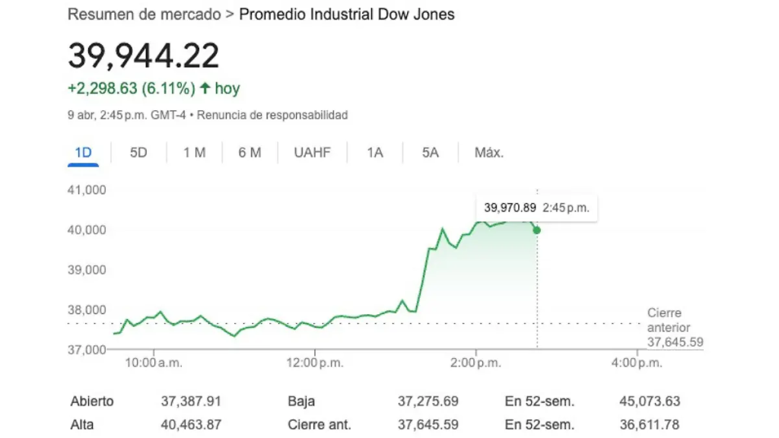Switch to the 5D chart tab
Viewport: 779px width, 438px height.
(x=138, y=153)
